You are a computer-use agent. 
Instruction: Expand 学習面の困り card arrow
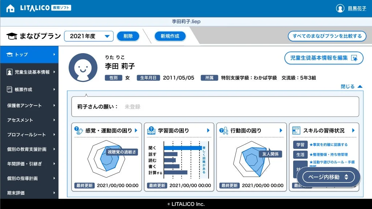(208, 130)
